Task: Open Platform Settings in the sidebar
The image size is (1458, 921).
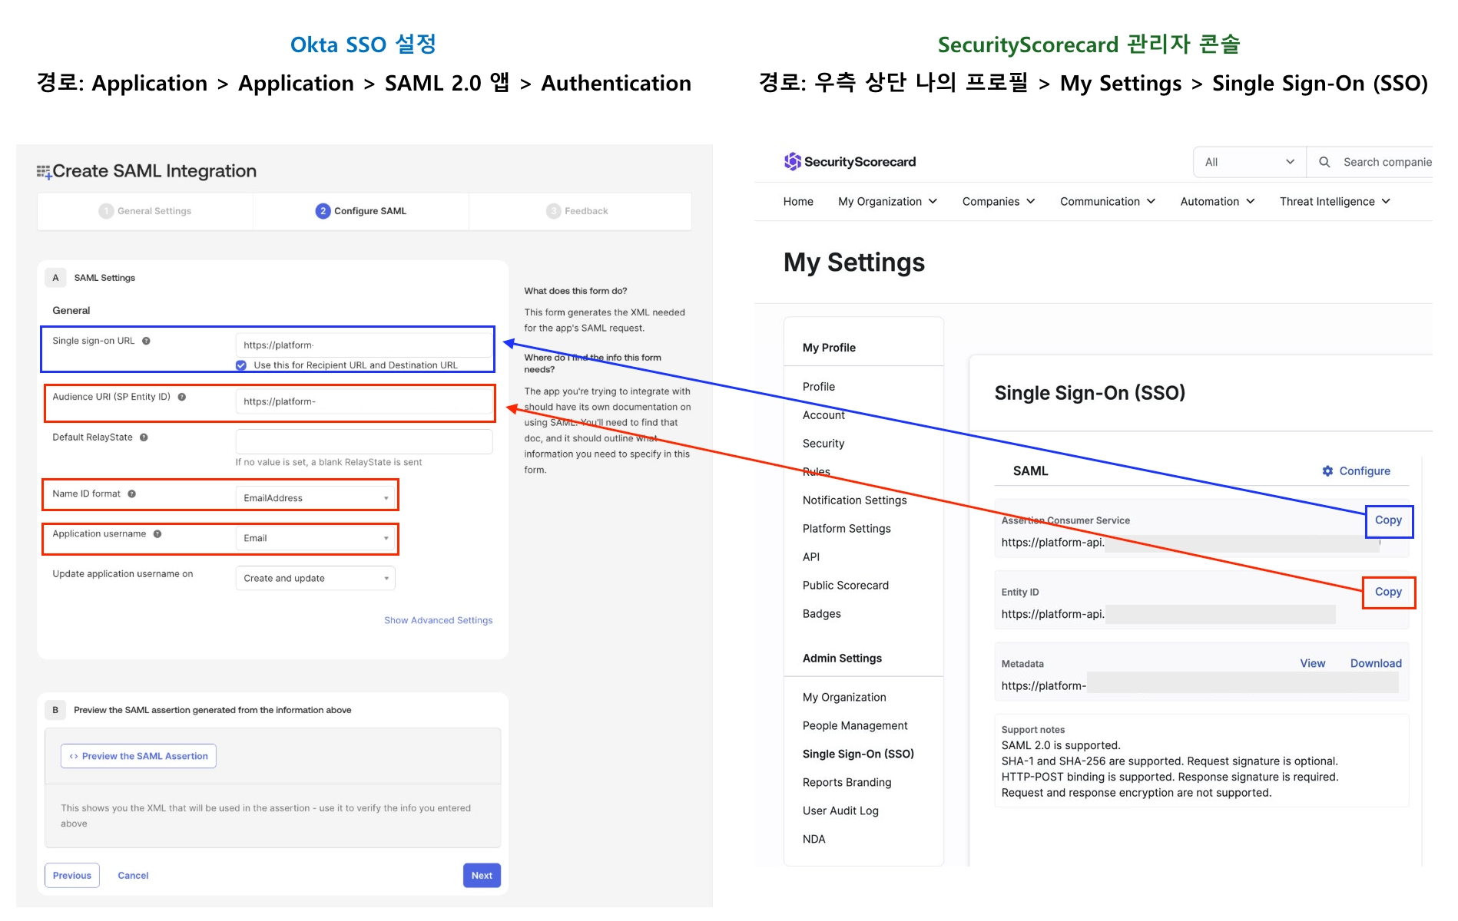Action: [x=847, y=529]
